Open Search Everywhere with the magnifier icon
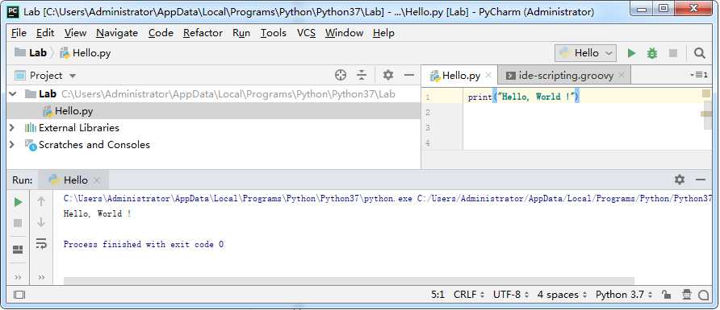 pos(699,53)
